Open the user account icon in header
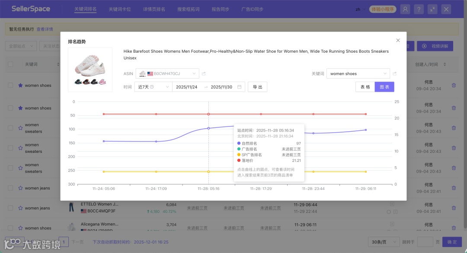Screen dimensions: 467x253 (405, 9)
